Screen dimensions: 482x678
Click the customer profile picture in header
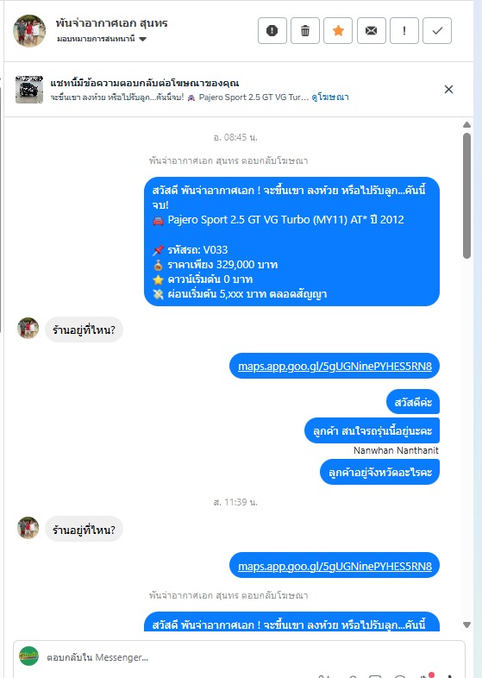pos(29,31)
